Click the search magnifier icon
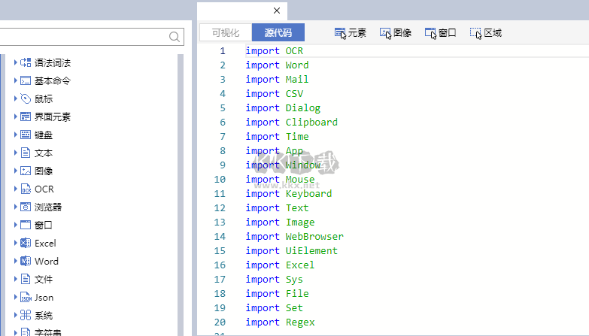 click(x=175, y=37)
